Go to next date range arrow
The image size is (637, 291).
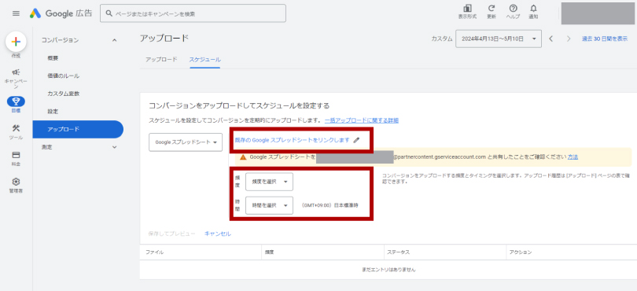point(569,39)
